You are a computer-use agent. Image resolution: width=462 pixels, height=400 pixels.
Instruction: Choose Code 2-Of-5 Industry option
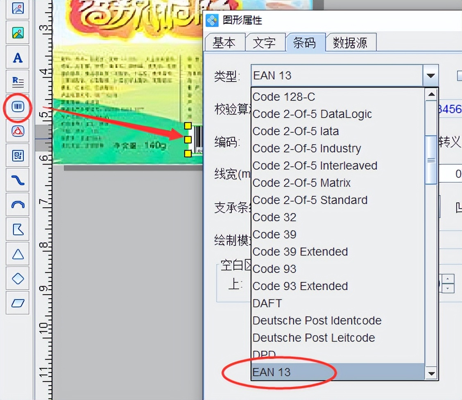tap(338, 148)
